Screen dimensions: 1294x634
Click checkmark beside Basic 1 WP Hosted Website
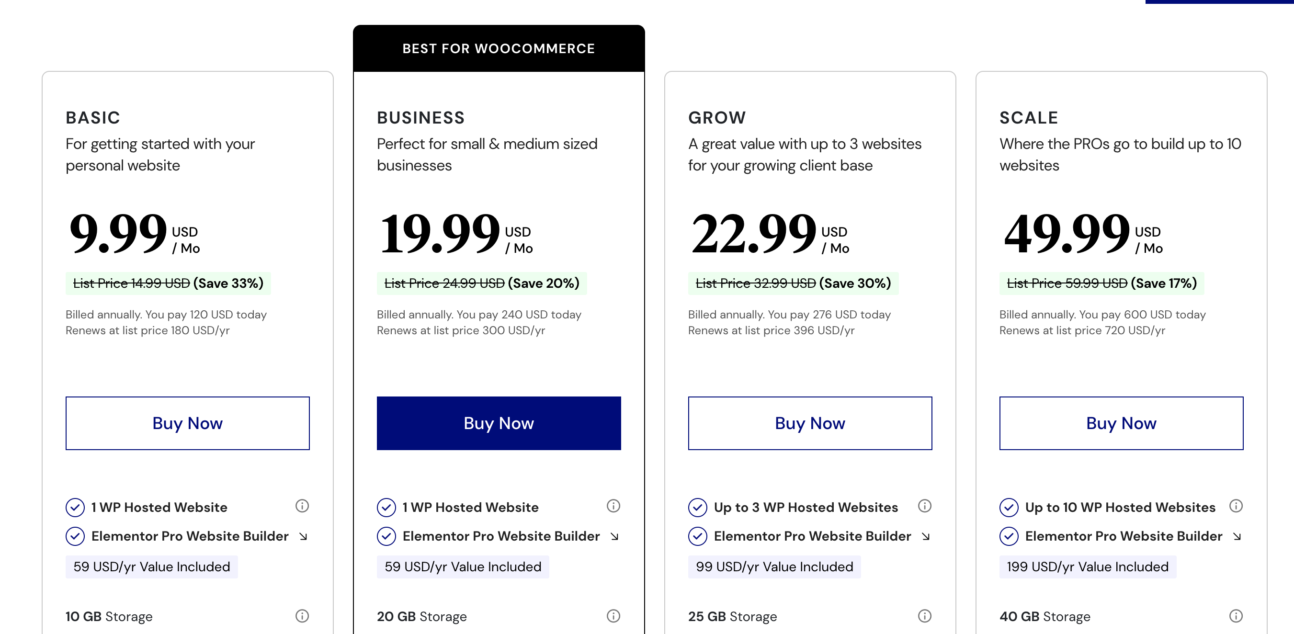[x=75, y=508]
